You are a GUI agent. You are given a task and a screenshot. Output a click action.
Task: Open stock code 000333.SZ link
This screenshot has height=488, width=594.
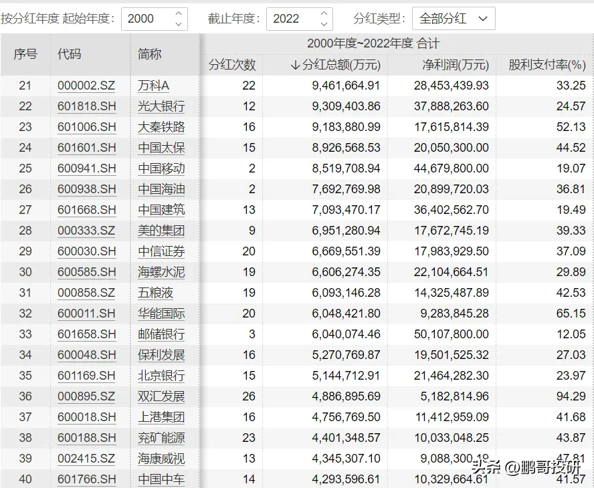point(86,231)
